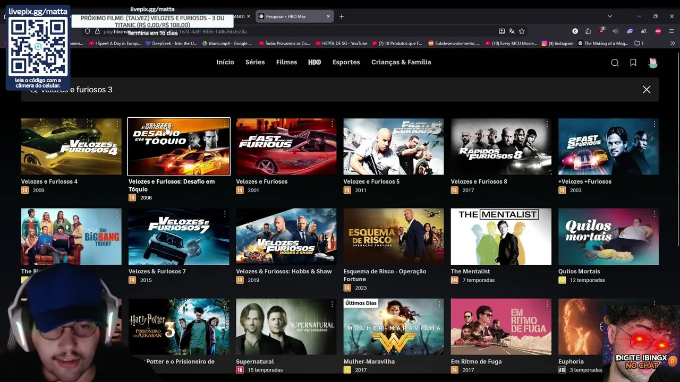
Task: Open three-dot menu on Supernatural card
Action: [x=332, y=305]
